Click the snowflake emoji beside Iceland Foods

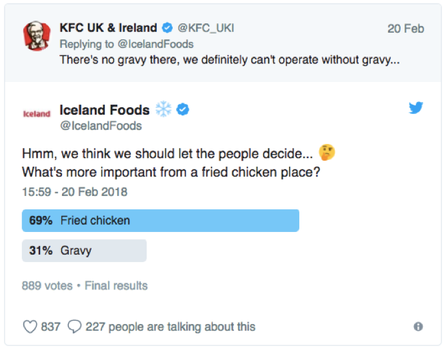163,109
